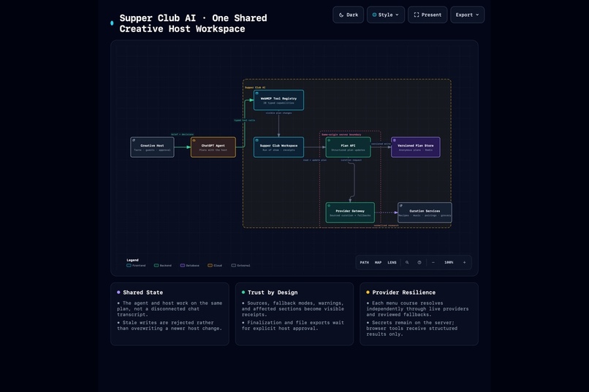
Task: Select the Supper Club Workspace node
Action: 278,147
